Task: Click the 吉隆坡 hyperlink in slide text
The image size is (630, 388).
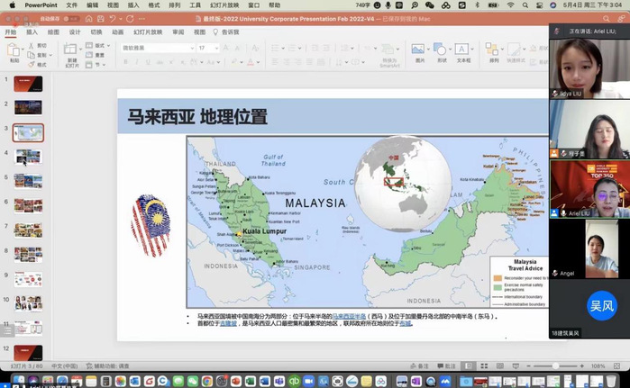Action: click(x=227, y=322)
